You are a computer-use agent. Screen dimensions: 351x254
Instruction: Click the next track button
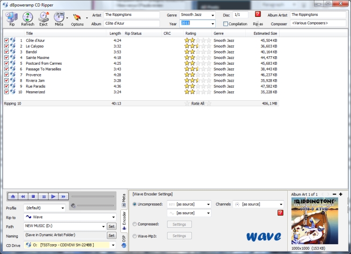63,196
